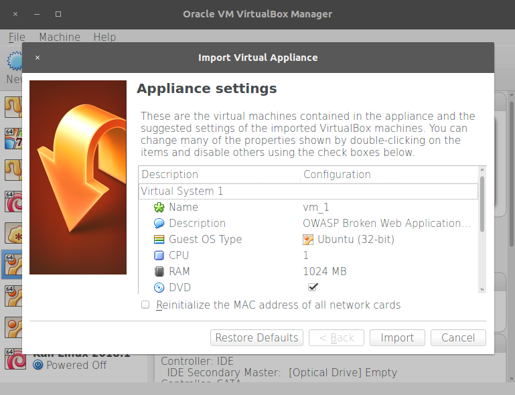The width and height of the screenshot is (515, 395).
Task: Uncheck the DVD checkbox
Action: coord(313,287)
